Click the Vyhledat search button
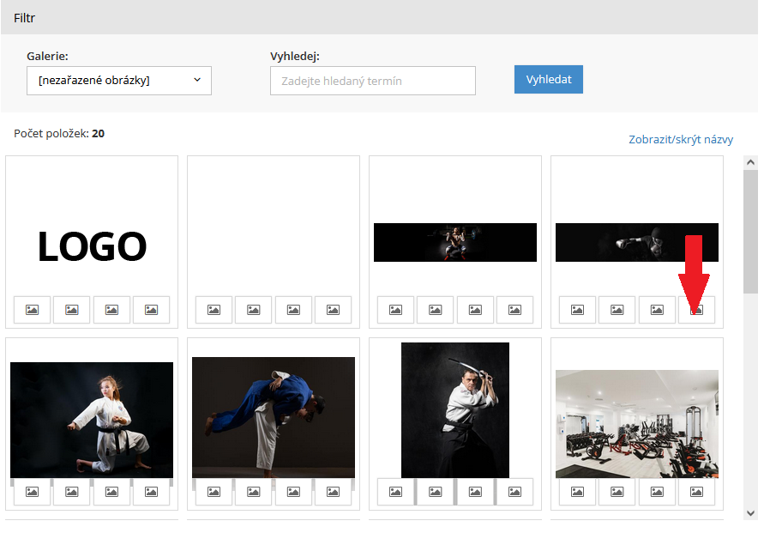 click(x=549, y=80)
